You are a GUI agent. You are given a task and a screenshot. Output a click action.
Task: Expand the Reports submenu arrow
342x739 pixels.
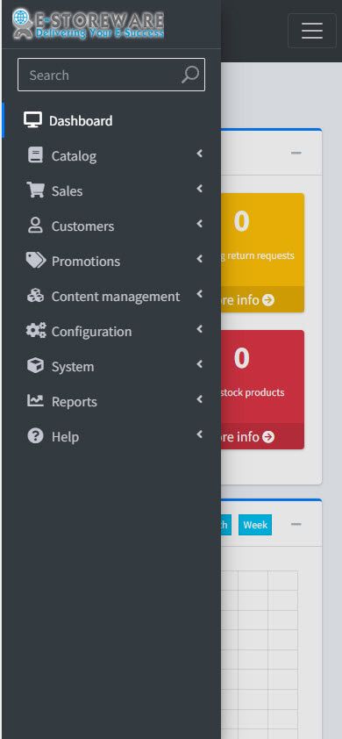[x=200, y=399]
